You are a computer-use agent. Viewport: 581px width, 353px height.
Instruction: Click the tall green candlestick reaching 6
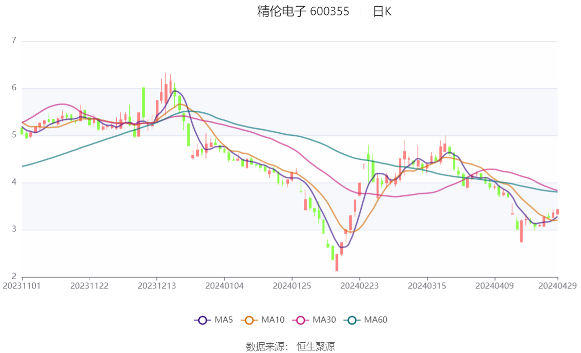[143, 103]
